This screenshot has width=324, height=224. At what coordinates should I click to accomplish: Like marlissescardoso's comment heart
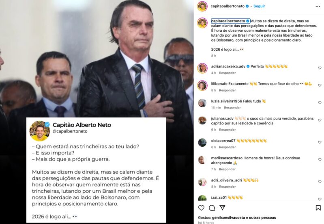pyautogui.click(x=320, y=159)
